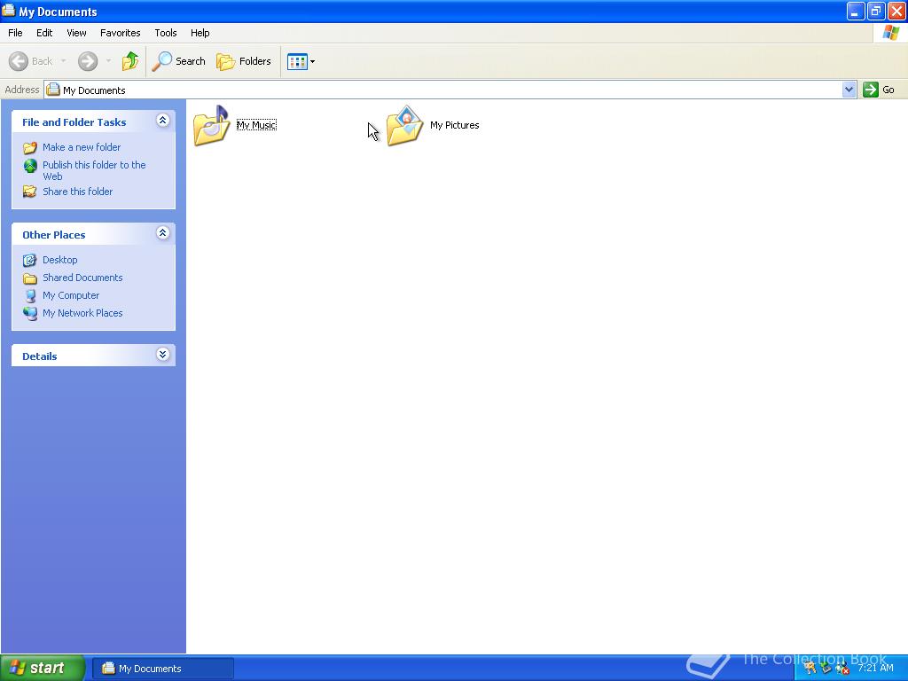This screenshot has height=681, width=908.
Task: Click Make a new folder link
Action: coord(82,147)
